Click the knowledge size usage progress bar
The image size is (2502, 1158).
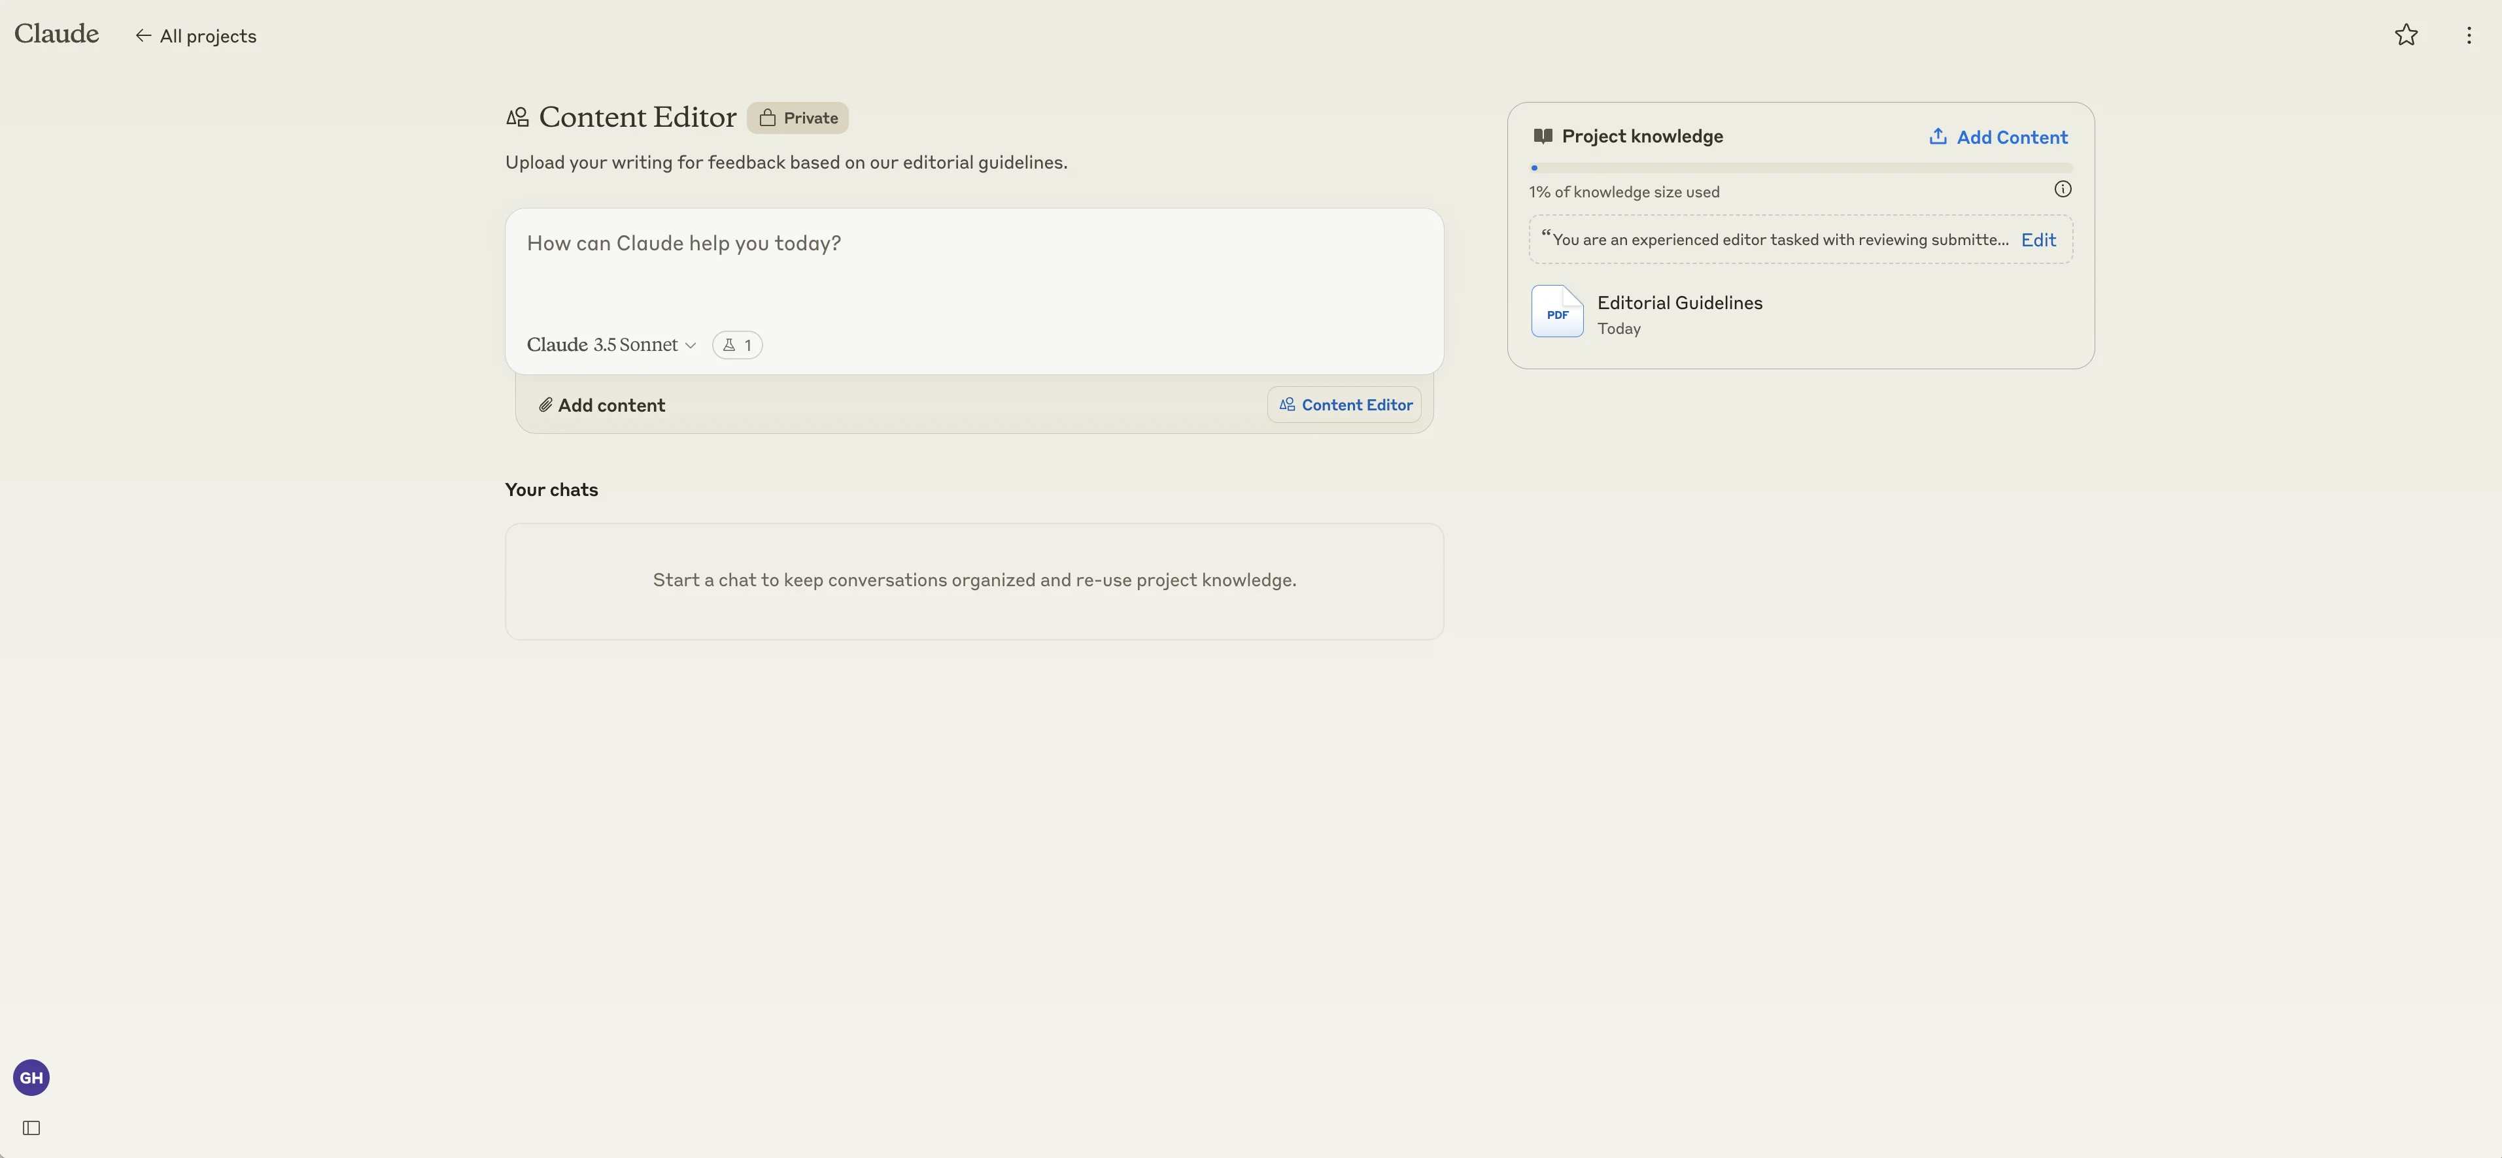point(1800,168)
